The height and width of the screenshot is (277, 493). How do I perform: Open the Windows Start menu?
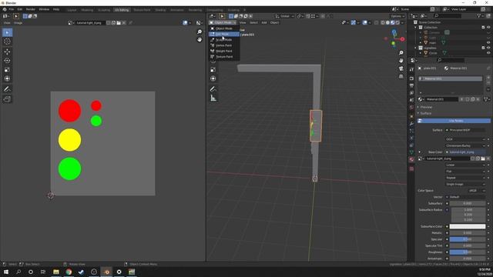pos(6,272)
